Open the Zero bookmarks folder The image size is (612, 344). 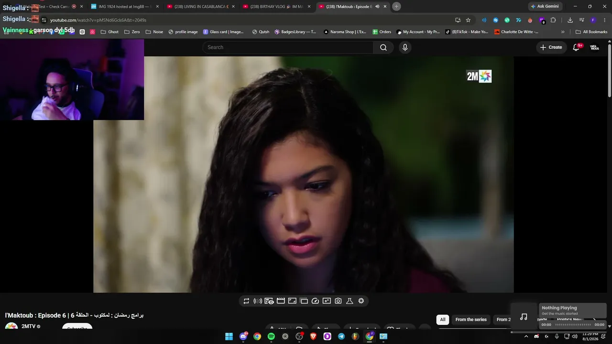tap(132, 32)
